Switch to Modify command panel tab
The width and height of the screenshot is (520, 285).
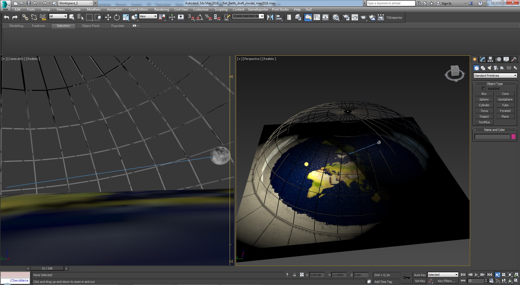[x=483, y=59]
